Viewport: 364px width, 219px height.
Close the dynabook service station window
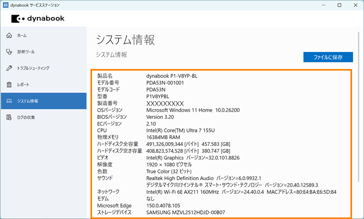click(355, 5)
